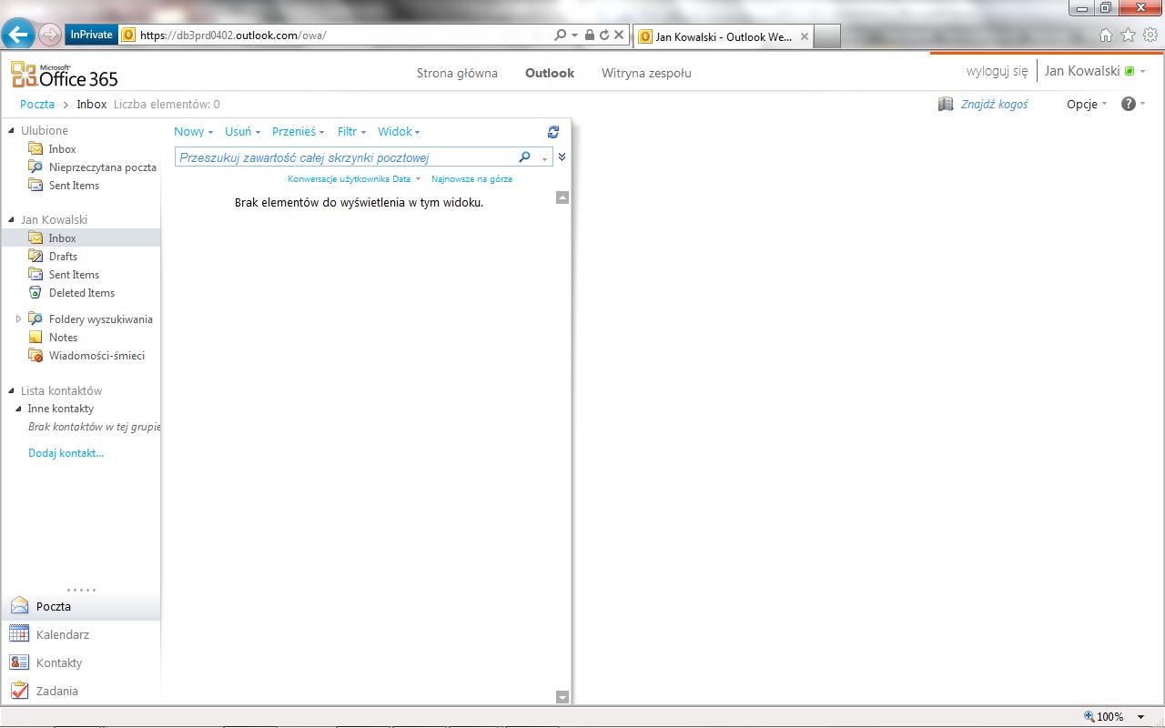Toggle the Najnowsze na górze sort order
The height and width of the screenshot is (728, 1165).
click(471, 179)
